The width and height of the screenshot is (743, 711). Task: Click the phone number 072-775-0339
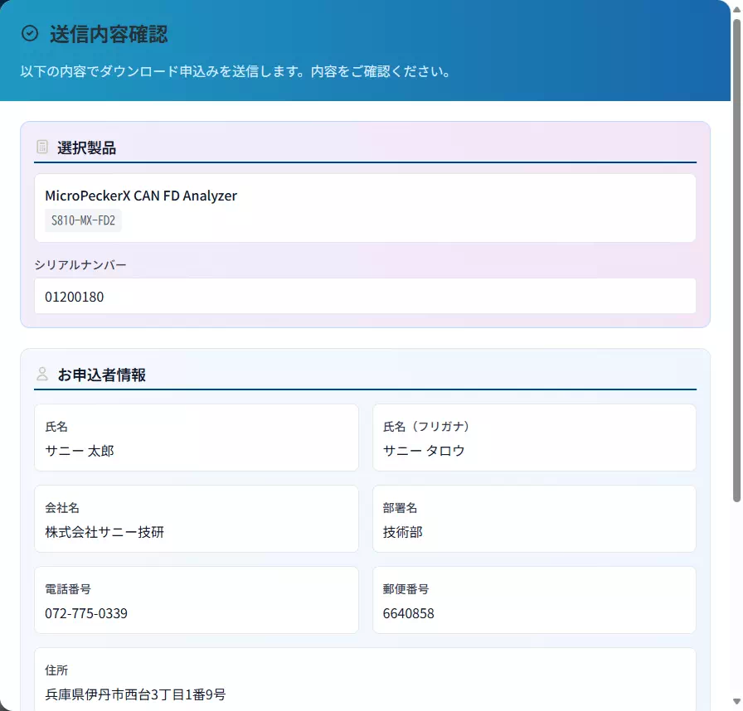[x=197, y=600]
